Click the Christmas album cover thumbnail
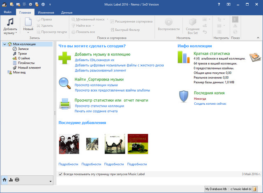Viewport: 263px width, 193px height. point(138,144)
